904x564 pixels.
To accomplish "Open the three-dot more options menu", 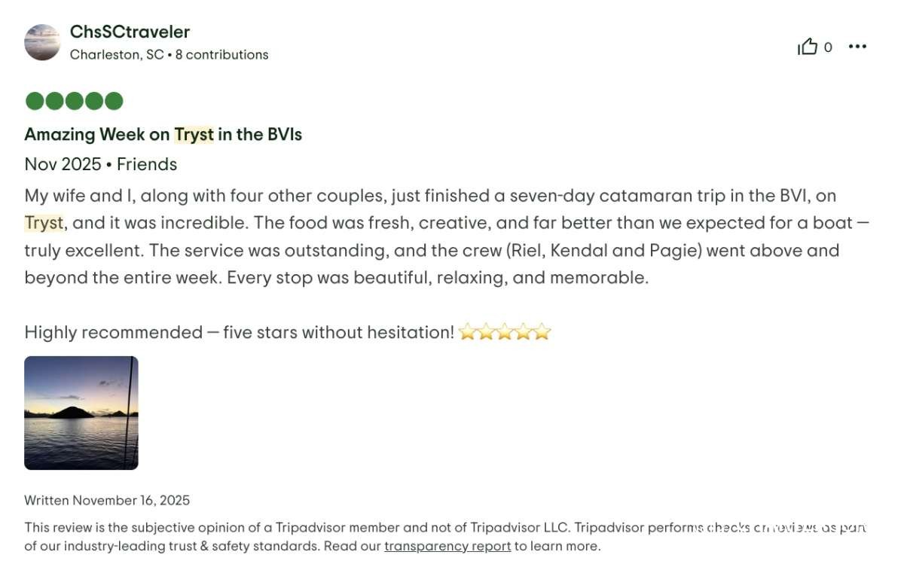I will point(857,47).
